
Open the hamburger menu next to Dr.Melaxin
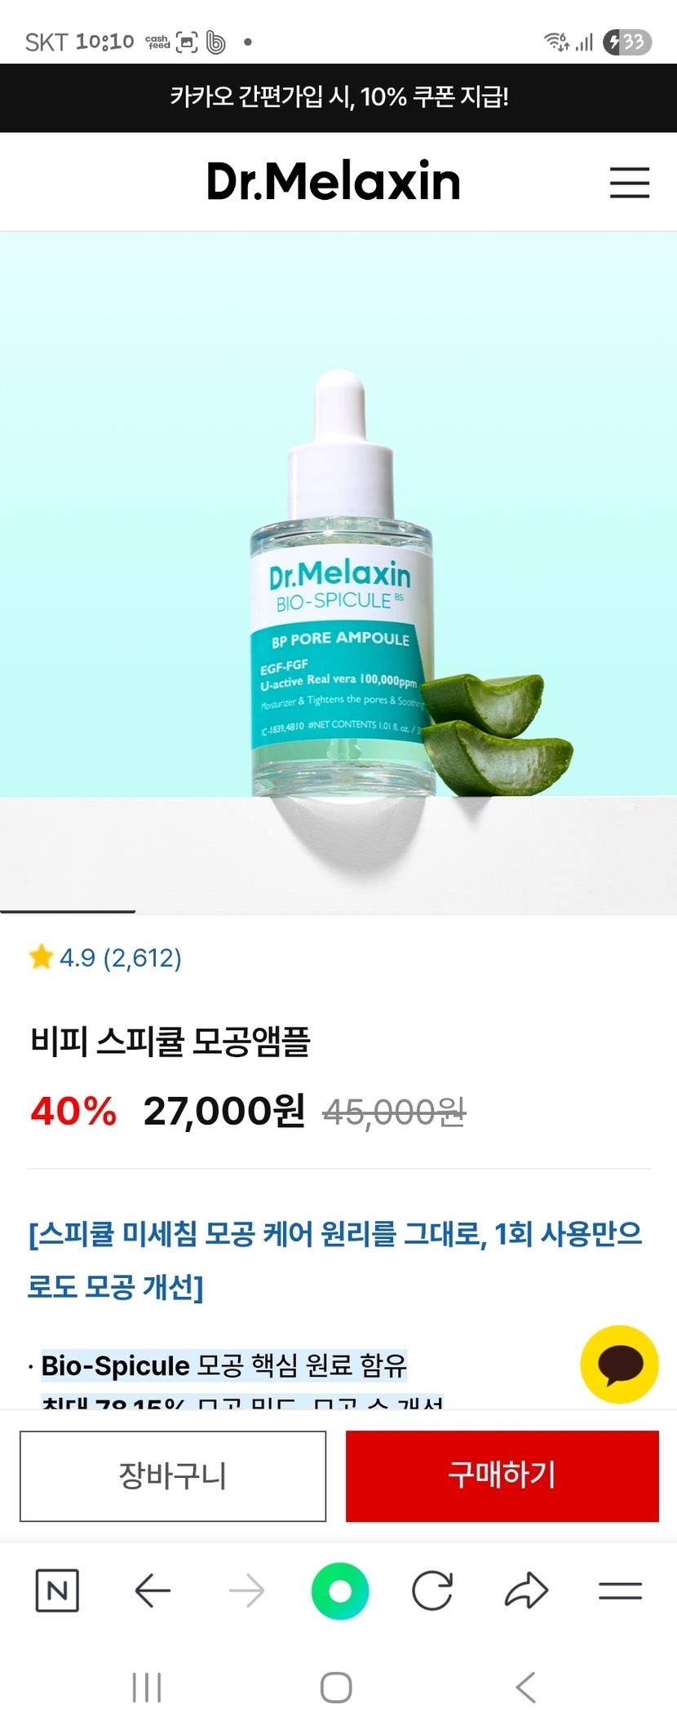(630, 183)
